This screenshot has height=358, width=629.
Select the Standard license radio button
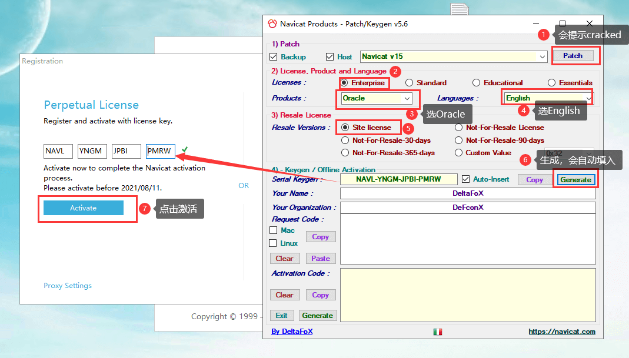point(409,83)
